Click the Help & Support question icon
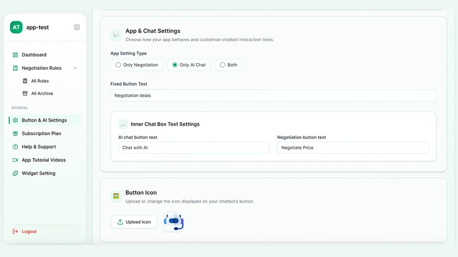Viewport: 458px width, 257px height. pyautogui.click(x=15, y=147)
